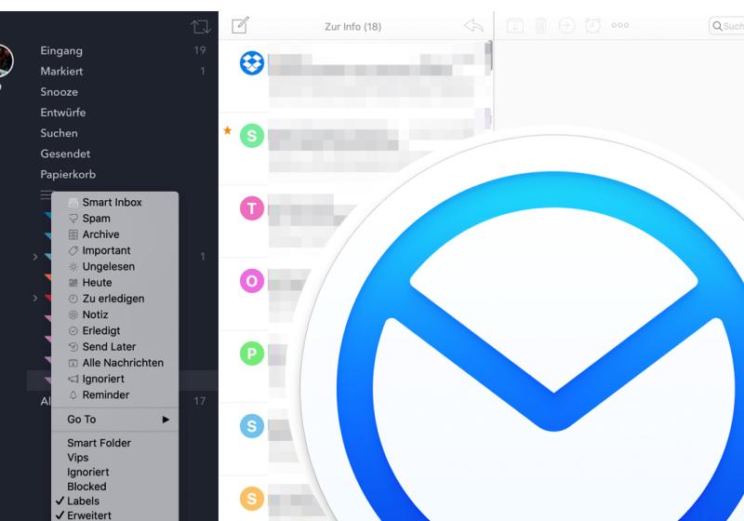Click the search input field
The height and width of the screenshot is (521, 744).
[x=727, y=26]
